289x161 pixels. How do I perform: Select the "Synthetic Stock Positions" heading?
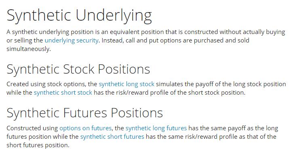(78, 70)
